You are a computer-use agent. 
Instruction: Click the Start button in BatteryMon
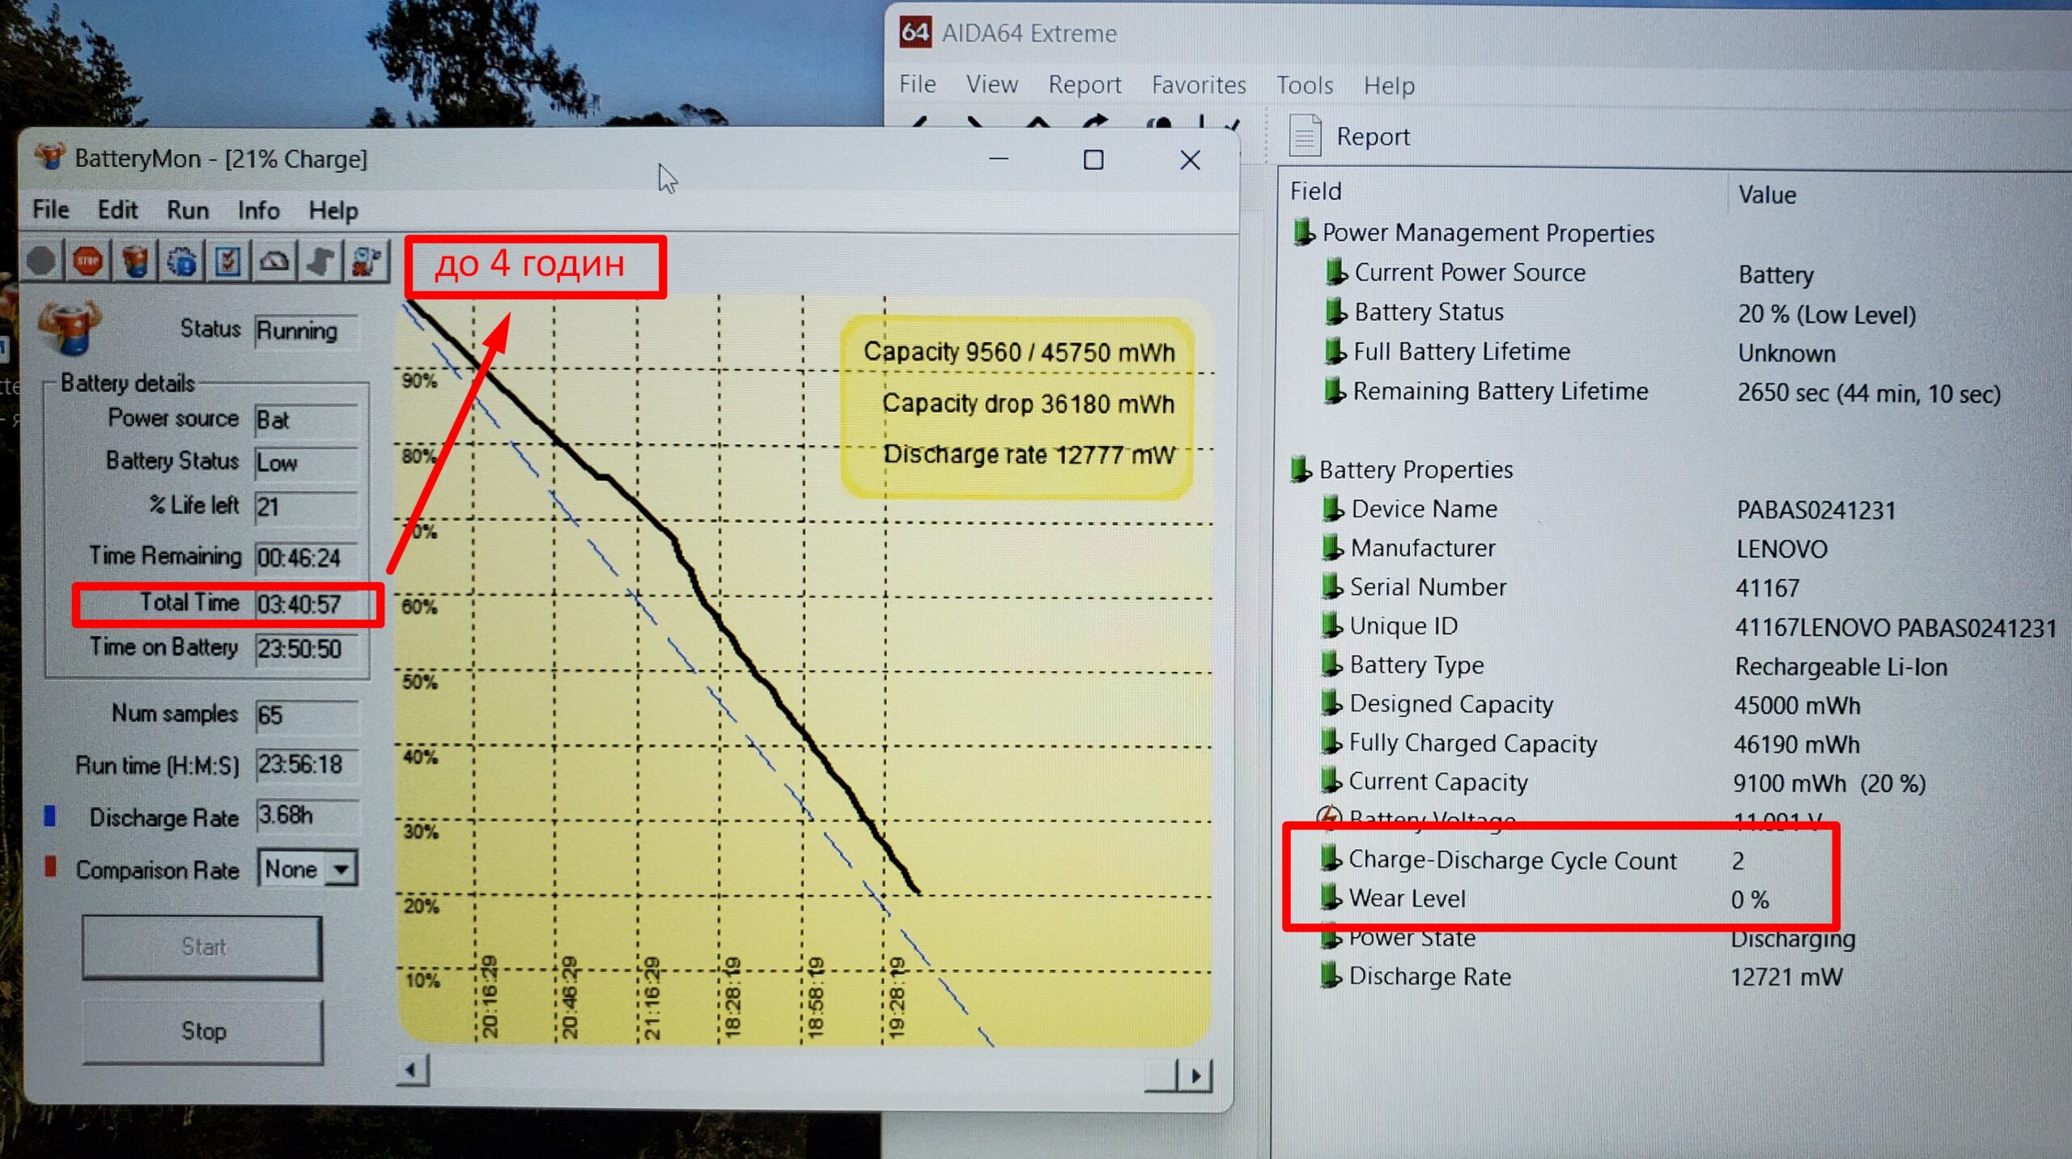(x=202, y=947)
